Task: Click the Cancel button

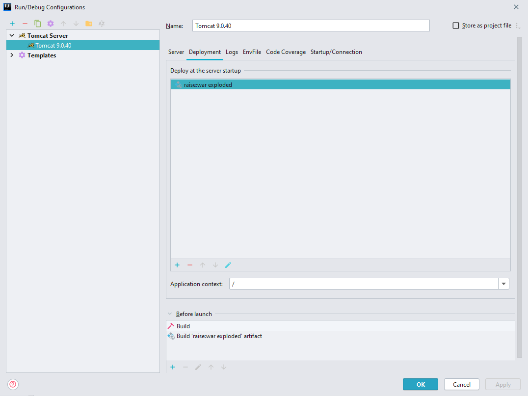Action: (461, 384)
